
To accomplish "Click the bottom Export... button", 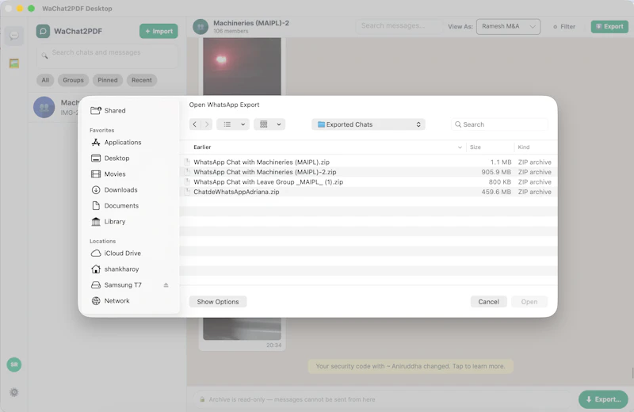I will [603, 399].
